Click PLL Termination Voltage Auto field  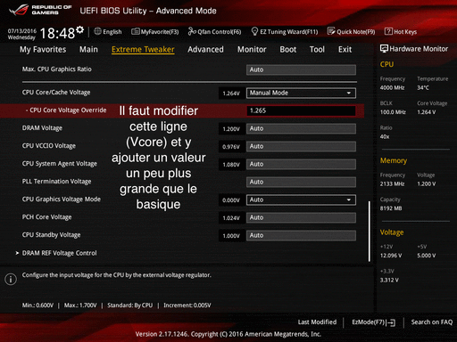301,182
